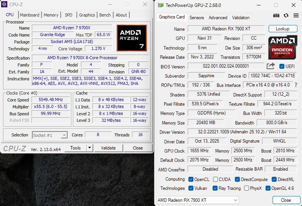Viewport: 302px width, 206px height.
Task: Click the BIOS export share icon
Action: click(x=271, y=66)
